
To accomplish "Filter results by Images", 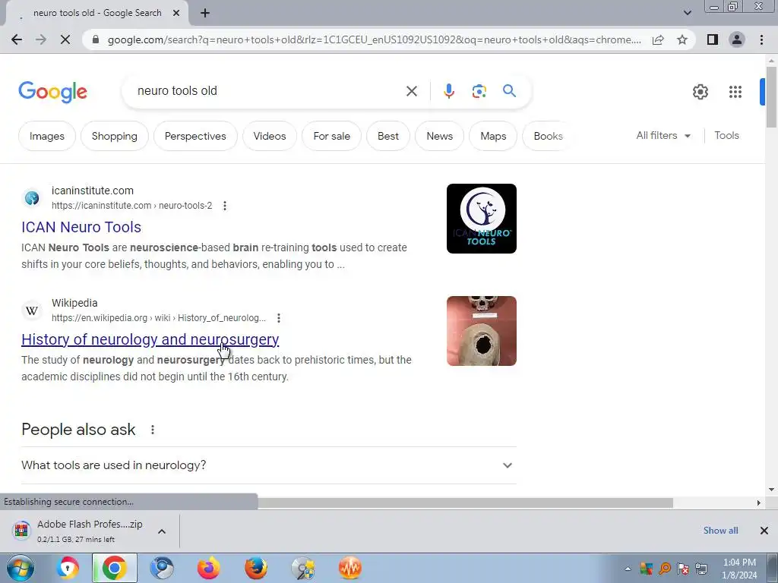I will point(47,136).
